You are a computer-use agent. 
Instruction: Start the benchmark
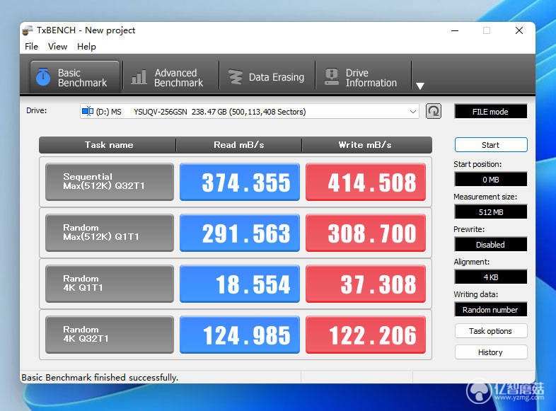click(x=491, y=145)
